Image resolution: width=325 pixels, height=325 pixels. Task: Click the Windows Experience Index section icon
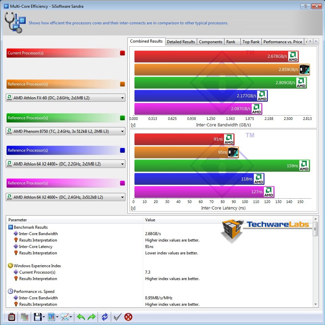tap(10, 266)
